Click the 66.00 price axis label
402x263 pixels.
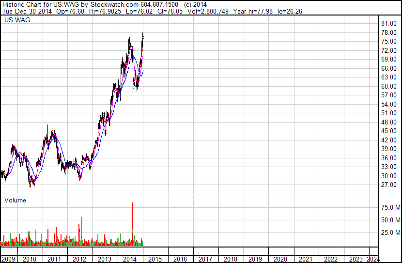[389, 68]
